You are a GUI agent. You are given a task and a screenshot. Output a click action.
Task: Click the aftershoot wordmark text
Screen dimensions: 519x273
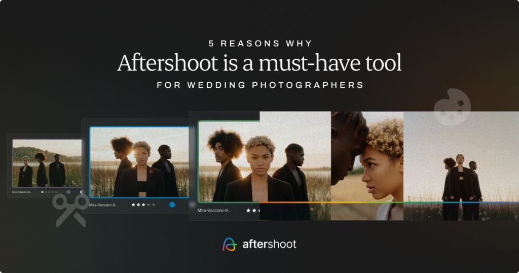click(x=269, y=244)
